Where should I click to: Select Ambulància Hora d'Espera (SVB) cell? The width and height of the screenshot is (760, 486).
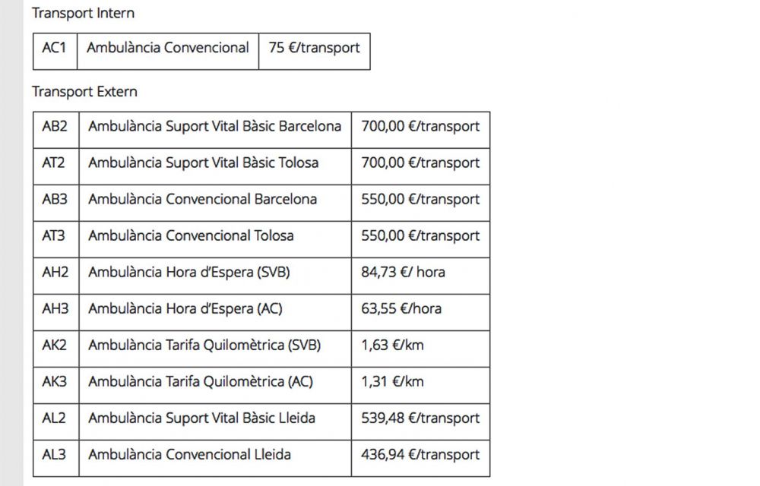188,272
